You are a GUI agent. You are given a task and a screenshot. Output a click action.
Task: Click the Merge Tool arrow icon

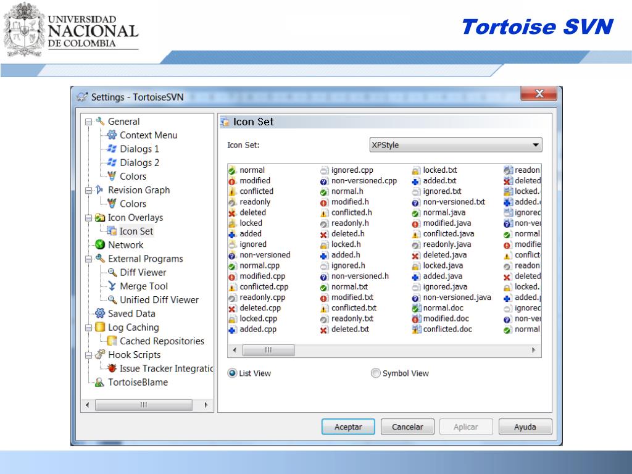click(112, 286)
